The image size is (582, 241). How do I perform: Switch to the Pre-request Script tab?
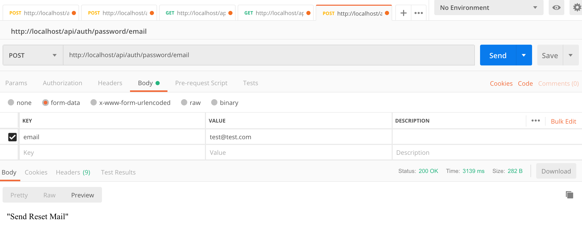[201, 83]
